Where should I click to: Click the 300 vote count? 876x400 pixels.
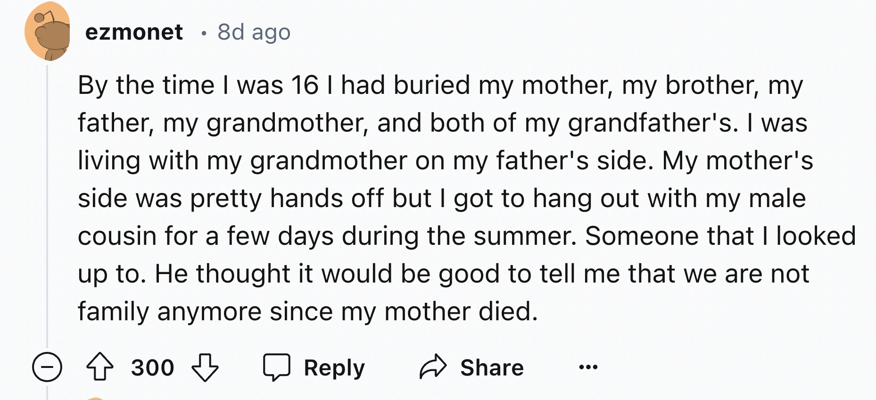(152, 367)
